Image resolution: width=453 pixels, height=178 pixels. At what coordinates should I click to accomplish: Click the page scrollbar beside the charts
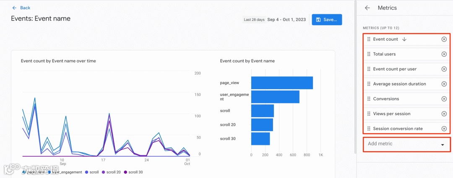[354, 77]
